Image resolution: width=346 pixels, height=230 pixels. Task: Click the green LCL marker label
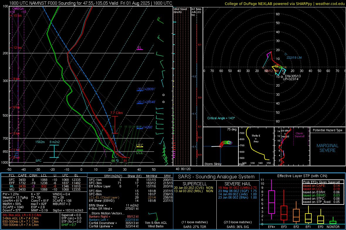[x=140, y=152]
